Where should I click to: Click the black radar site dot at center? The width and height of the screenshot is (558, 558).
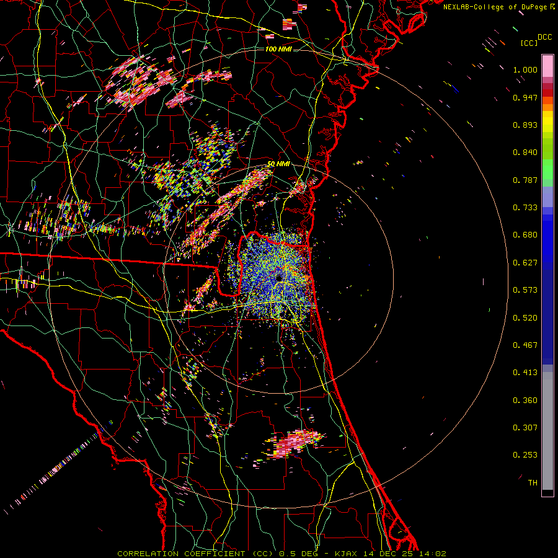pyautogui.click(x=279, y=278)
